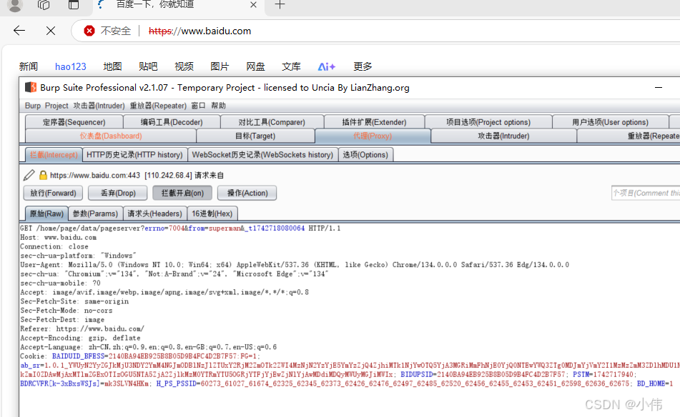Switch to the 插件扩展(Extender) tab
Viewport: 680px width, 417px height.
point(374,122)
